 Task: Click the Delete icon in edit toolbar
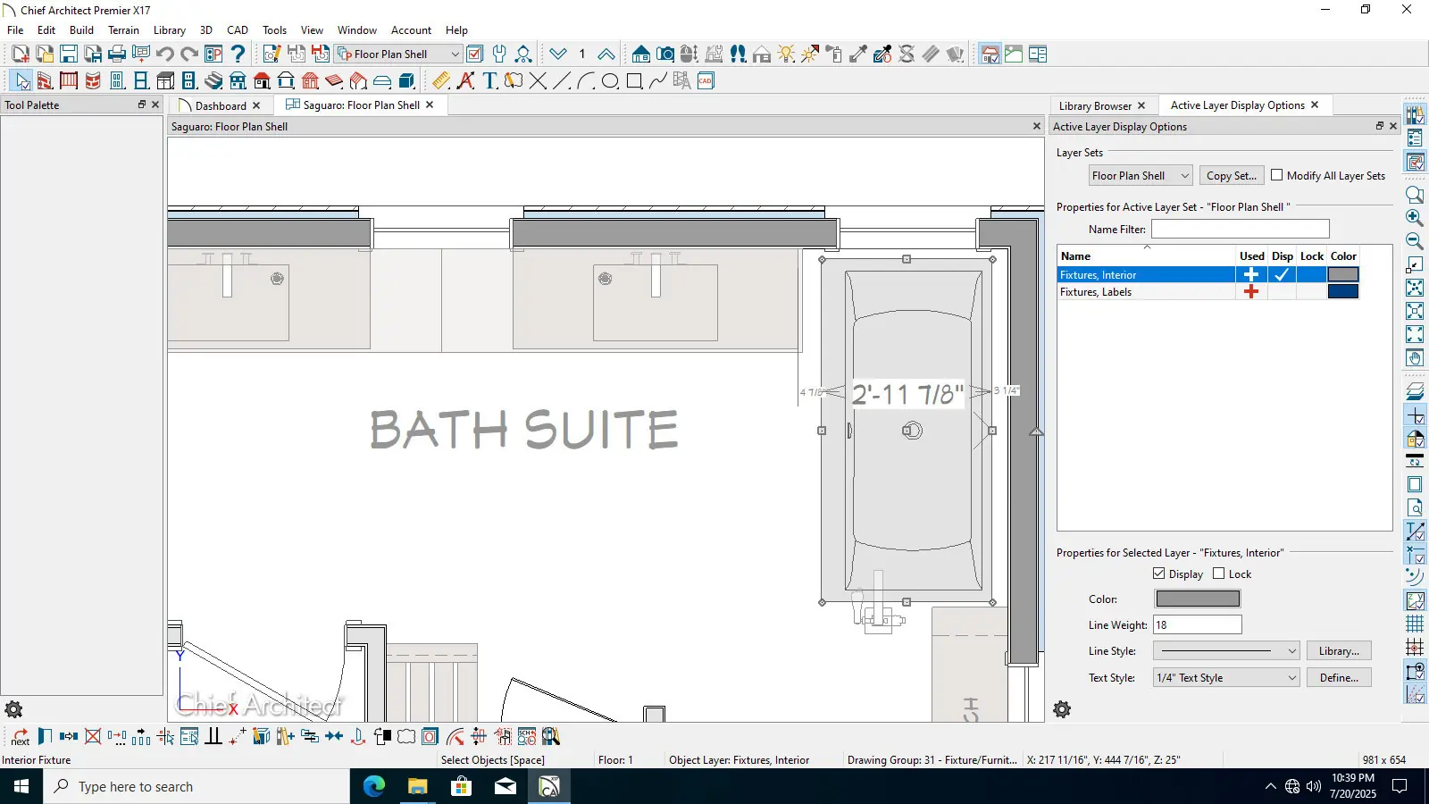(93, 737)
